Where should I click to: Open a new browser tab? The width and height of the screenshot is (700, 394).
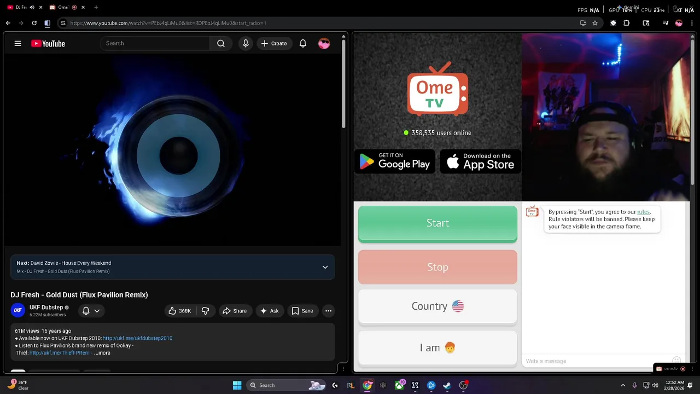coord(96,7)
